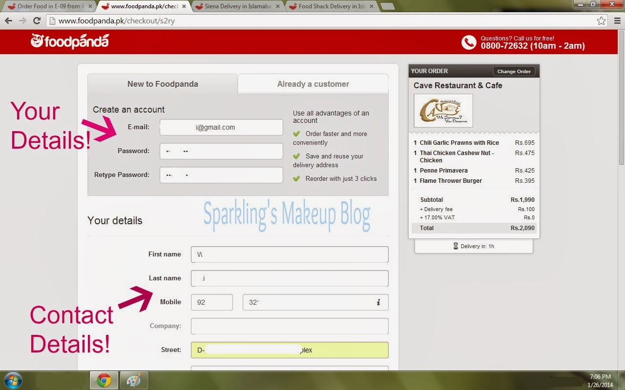Click 'Order faster and more conveniently' text
Viewport: 625px width, 390px height.
click(330, 138)
